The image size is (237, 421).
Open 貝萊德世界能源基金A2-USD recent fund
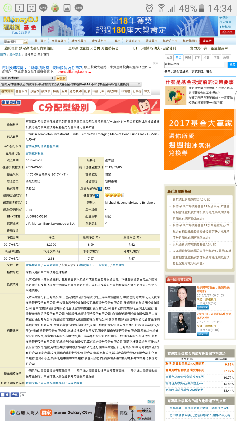(x=192, y=199)
